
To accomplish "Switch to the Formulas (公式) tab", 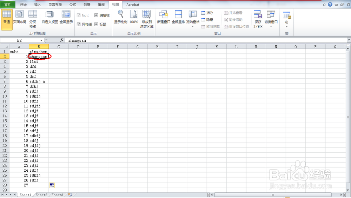I will coord(73,5).
